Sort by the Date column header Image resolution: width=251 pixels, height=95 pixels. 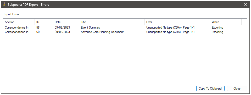click(66, 22)
